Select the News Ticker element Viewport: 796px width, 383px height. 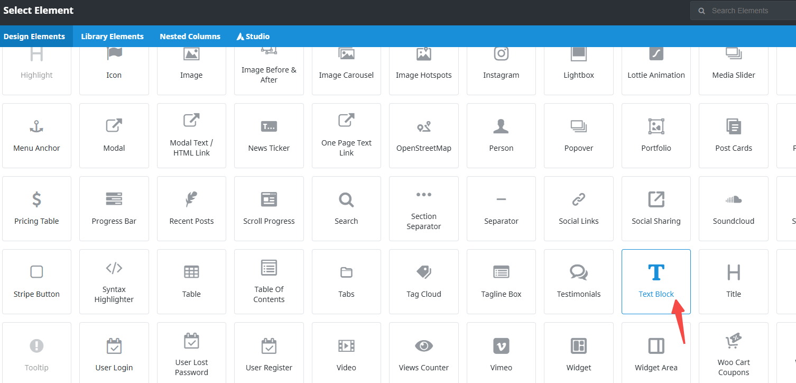click(x=269, y=135)
